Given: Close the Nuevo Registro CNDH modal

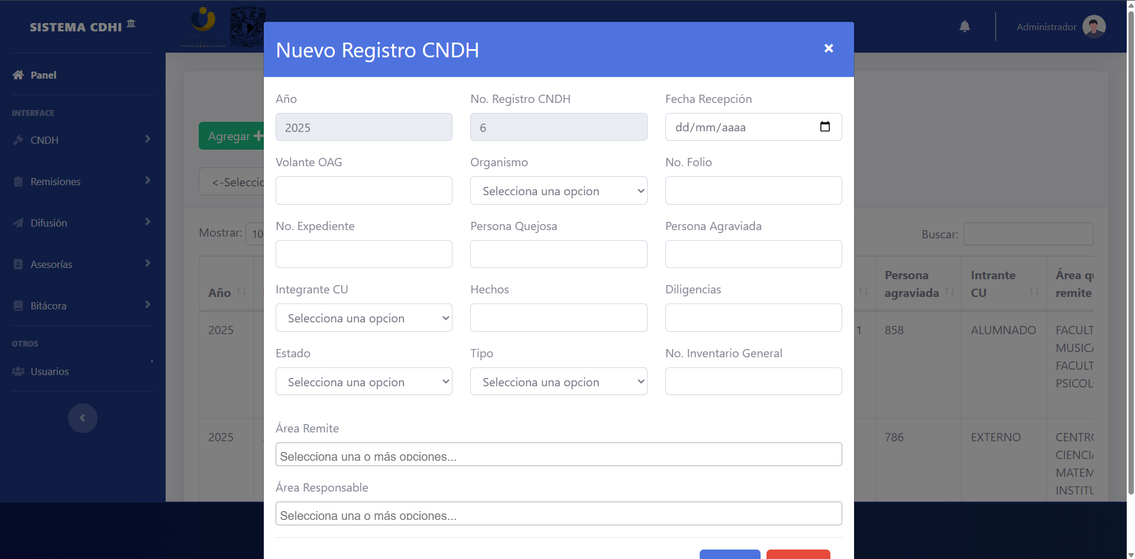Looking at the screenshot, I should tap(829, 49).
